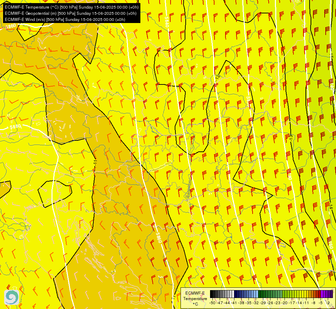The height and width of the screenshot is (309, 336).
Task: Click the -26 value in the legend
Action: pyautogui.click(x=270, y=303)
